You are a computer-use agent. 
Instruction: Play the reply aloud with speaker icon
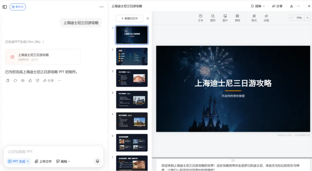[x=23, y=81]
